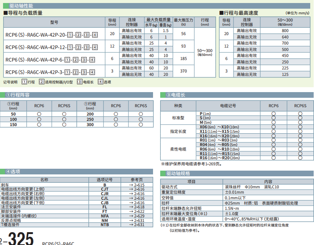Click the 记号说明 label

point(10,82)
